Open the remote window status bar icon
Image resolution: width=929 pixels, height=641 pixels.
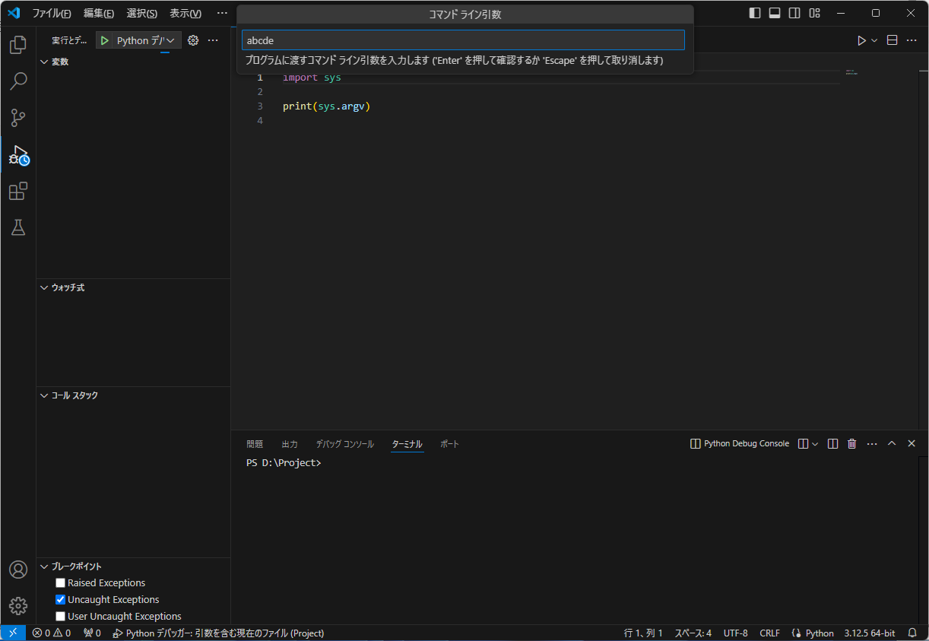(13, 633)
